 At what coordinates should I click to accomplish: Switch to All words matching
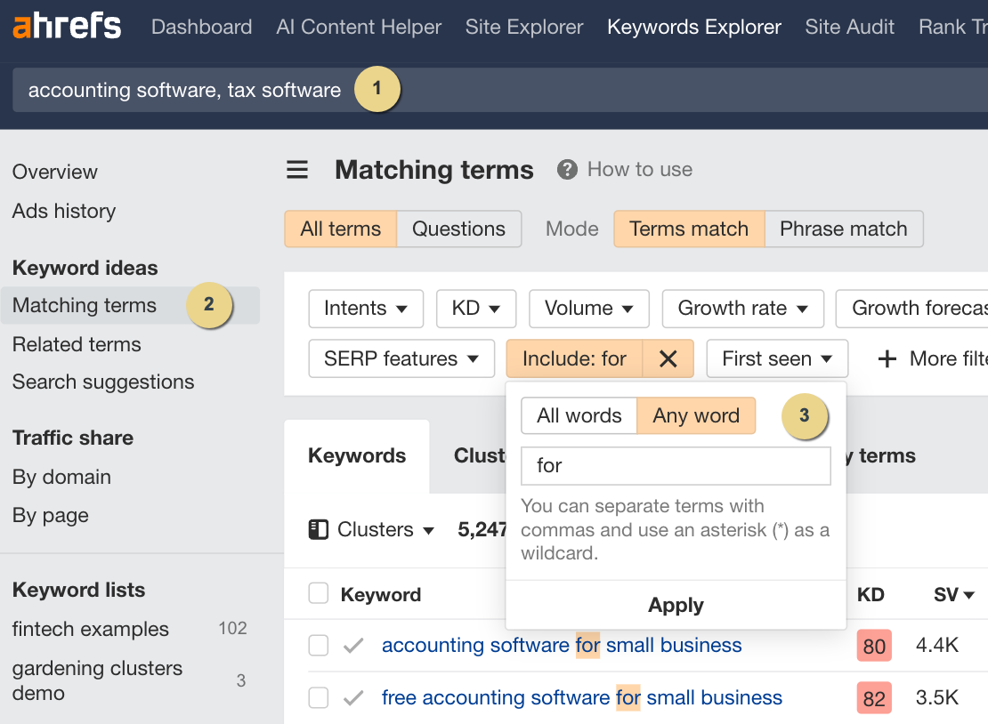click(579, 415)
